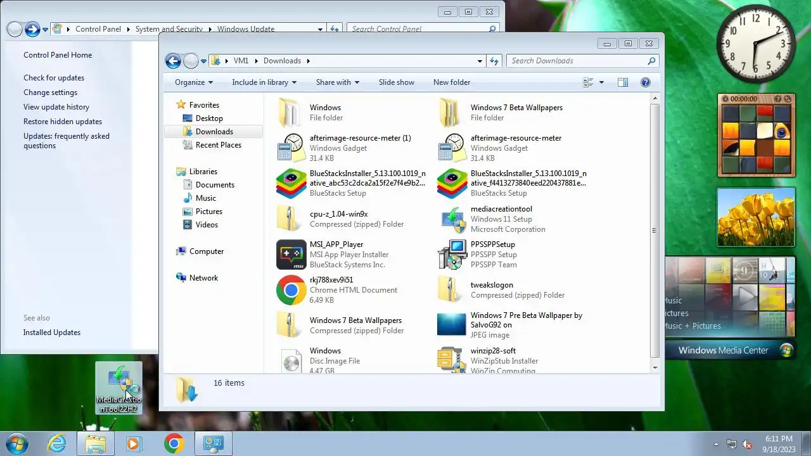
Task: Click View update history link
Action: pyautogui.click(x=56, y=107)
